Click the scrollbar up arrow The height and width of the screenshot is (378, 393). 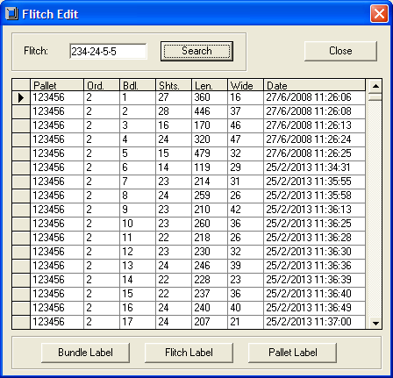point(375,86)
